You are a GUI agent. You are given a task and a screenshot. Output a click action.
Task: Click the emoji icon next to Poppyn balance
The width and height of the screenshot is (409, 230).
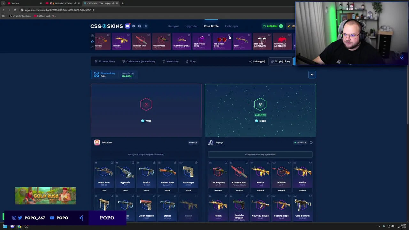(x=311, y=142)
